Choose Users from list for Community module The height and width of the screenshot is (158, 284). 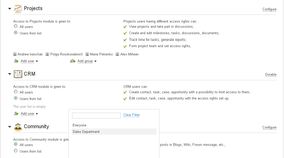(x=16, y=151)
